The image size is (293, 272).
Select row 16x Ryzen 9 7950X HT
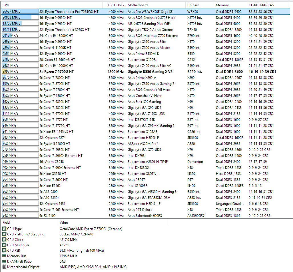145,23
